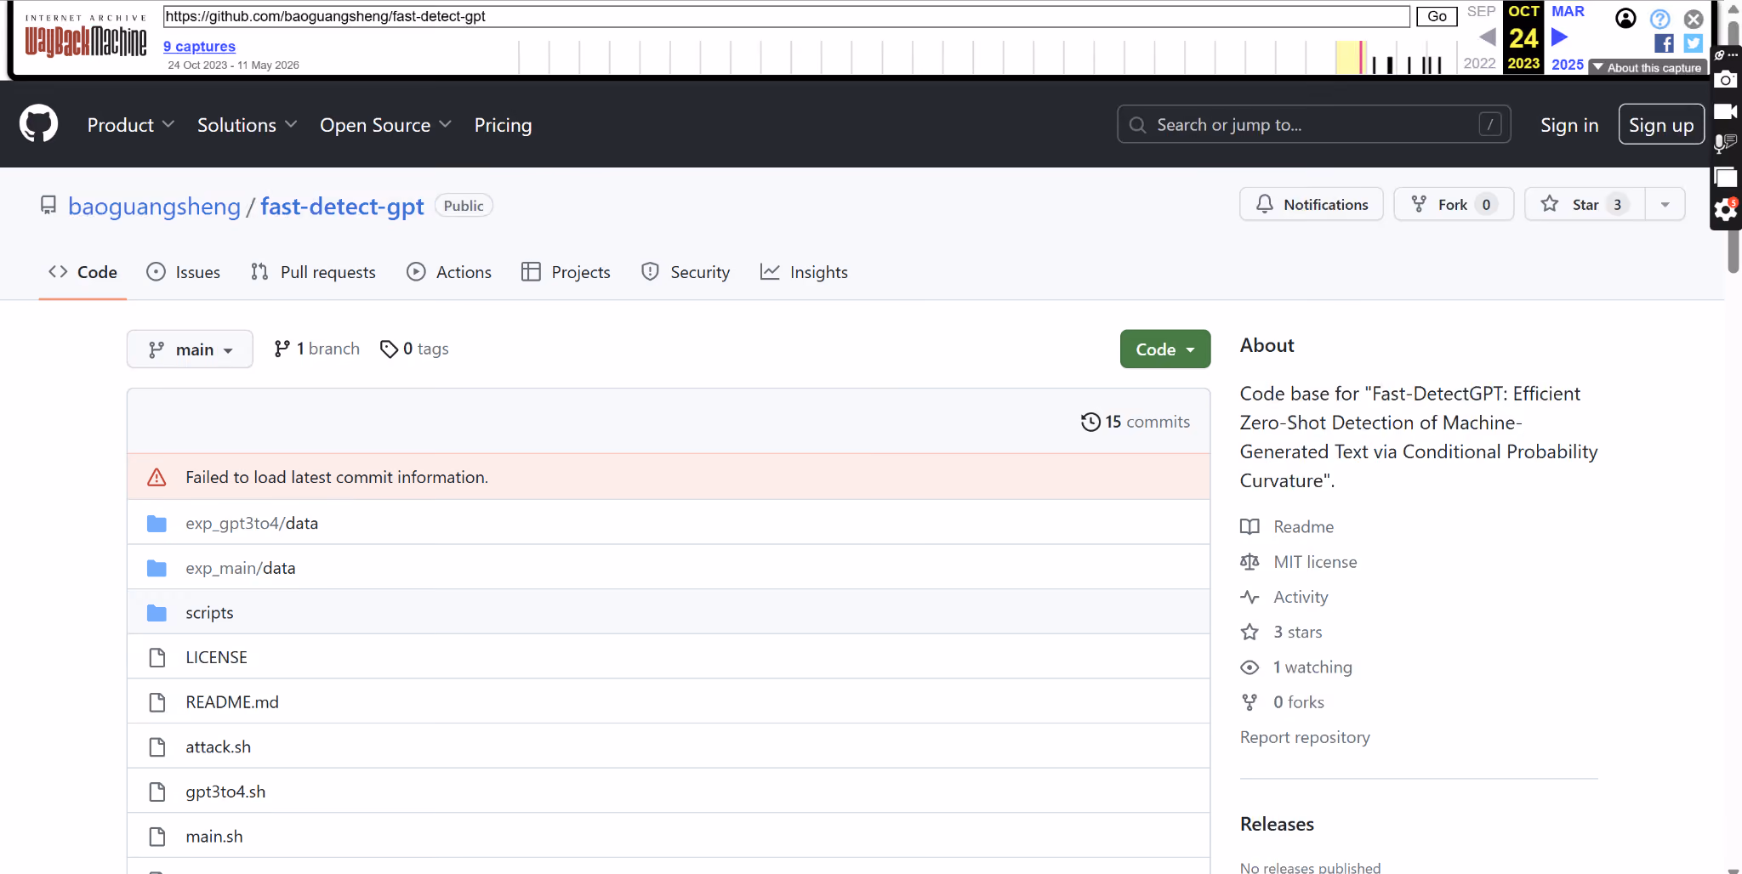The width and height of the screenshot is (1742, 874).
Task: Click the Notifications bell icon
Action: click(1265, 204)
